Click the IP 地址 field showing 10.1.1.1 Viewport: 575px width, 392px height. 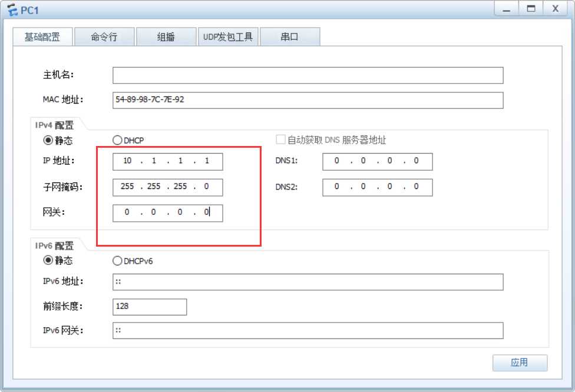pyautogui.click(x=167, y=161)
